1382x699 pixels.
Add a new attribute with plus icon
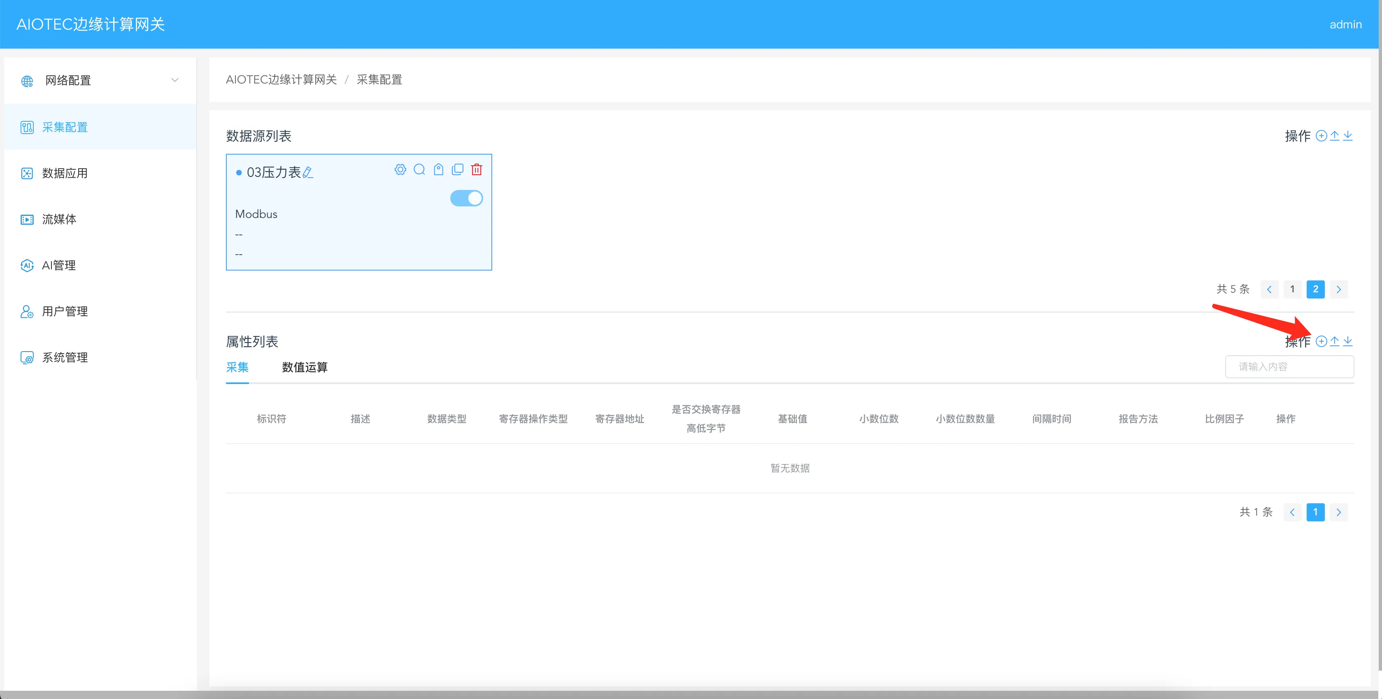tap(1322, 341)
